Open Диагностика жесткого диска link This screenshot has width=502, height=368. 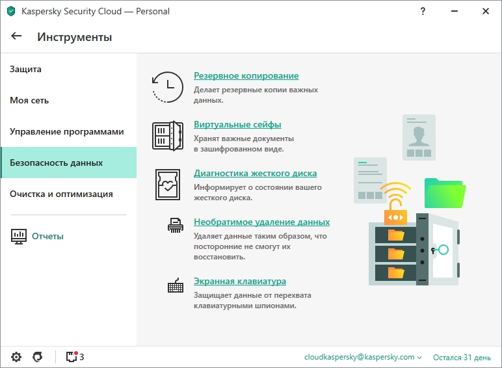(255, 173)
